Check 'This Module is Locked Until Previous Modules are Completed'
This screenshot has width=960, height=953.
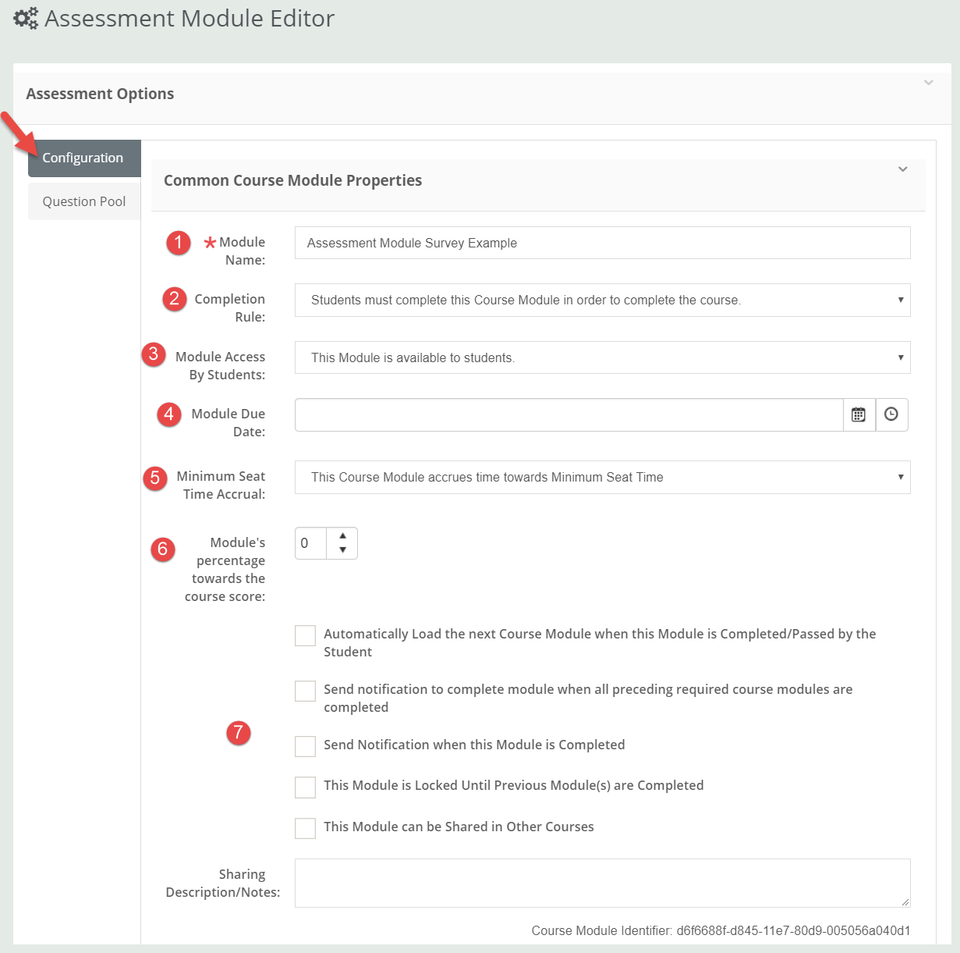tap(305, 787)
